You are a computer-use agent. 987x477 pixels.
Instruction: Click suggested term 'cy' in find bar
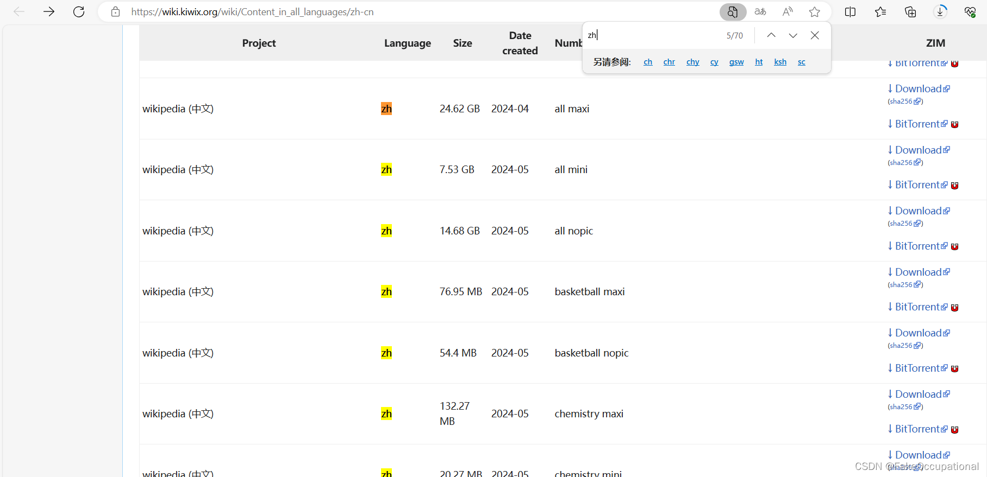point(714,62)
